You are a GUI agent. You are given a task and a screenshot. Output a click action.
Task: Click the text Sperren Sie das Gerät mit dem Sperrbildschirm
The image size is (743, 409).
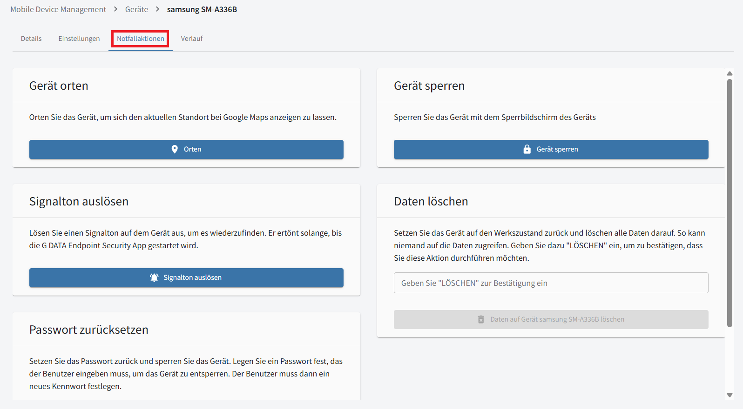coord(495,117)
